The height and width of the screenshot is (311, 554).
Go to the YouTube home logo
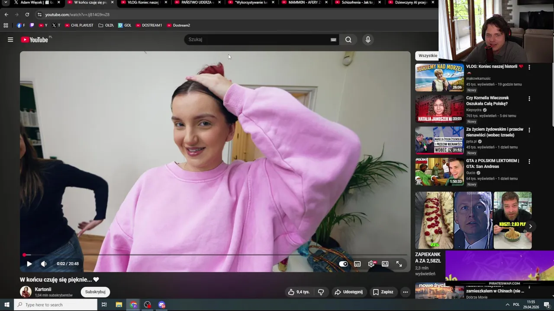(x=35, y=40)
